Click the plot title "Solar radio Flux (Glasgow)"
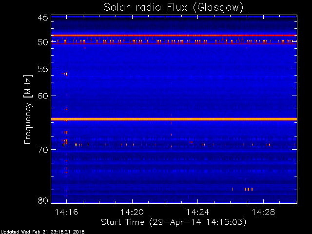This screenshot has height=234, width=312. coord(174,7)
